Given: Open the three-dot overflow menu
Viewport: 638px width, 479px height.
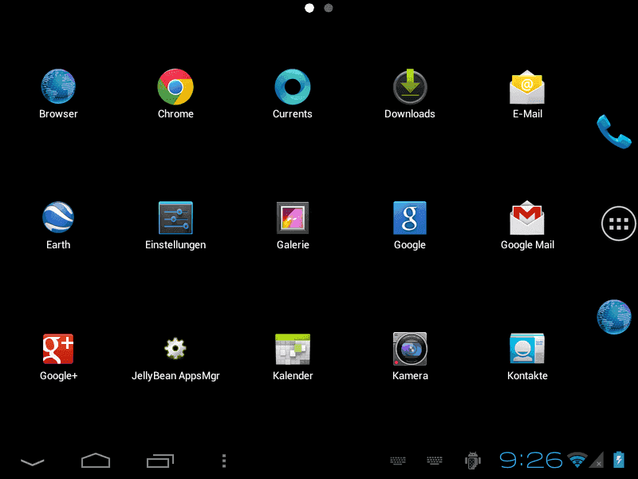Looking at the screenshot, I should click(x=224, y=461).
